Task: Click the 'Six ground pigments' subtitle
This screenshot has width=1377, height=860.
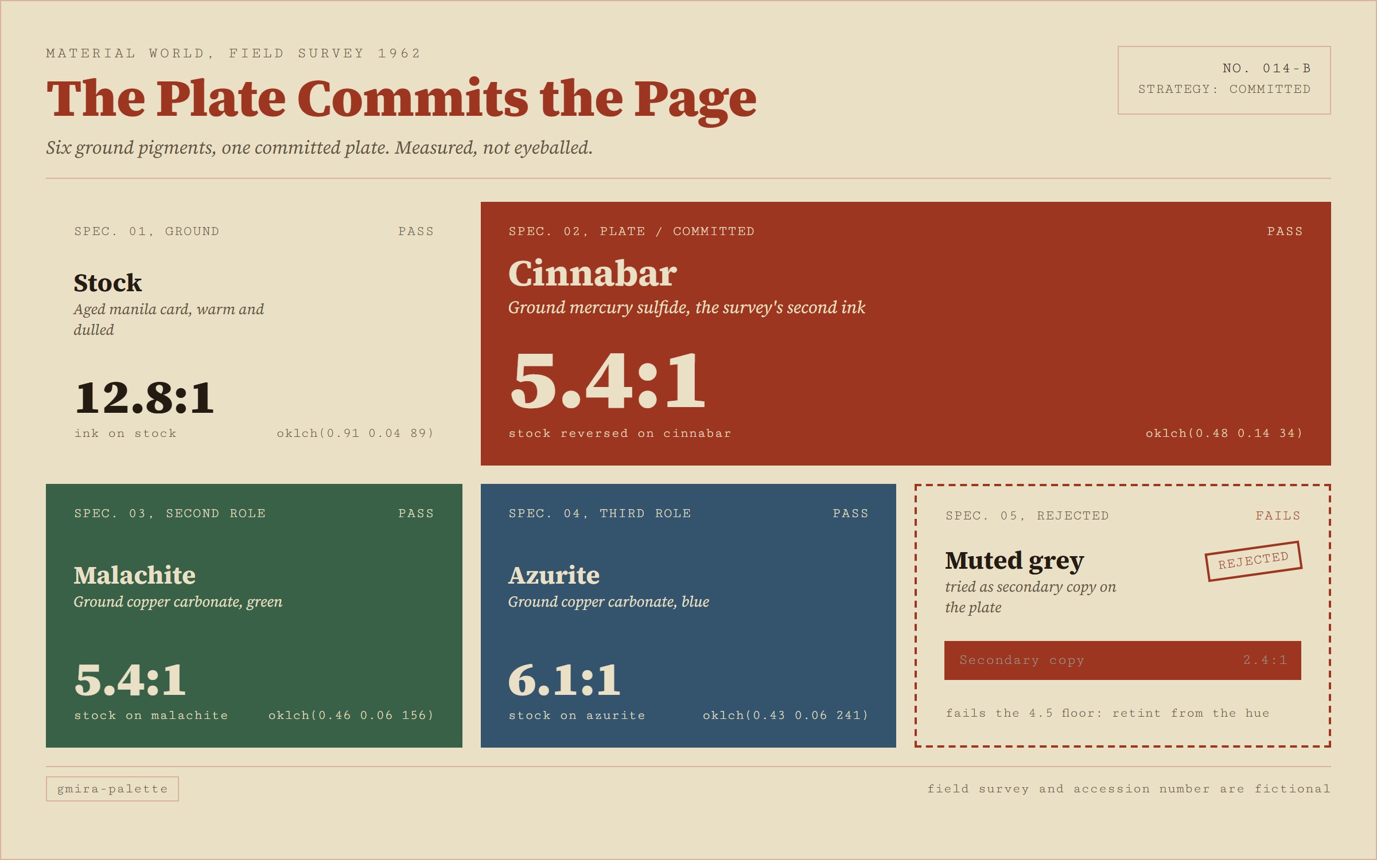Action: tap(319, 148)
